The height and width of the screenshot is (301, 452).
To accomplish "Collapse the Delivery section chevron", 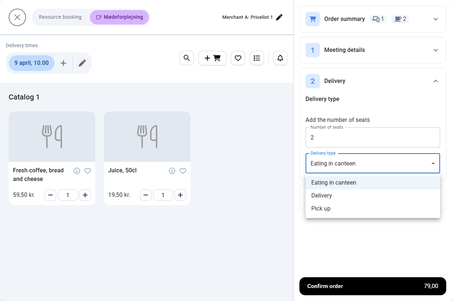I will (436, 81).
